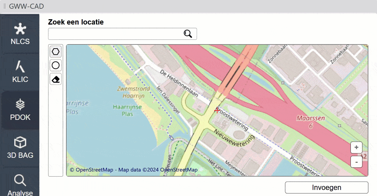The width and height of the screenshot is (377, 196).
Task: Open the KLIC sidebar tab
Action: coord(20,72)
